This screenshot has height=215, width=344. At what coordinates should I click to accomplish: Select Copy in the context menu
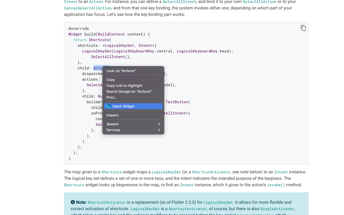coord(110,80)
